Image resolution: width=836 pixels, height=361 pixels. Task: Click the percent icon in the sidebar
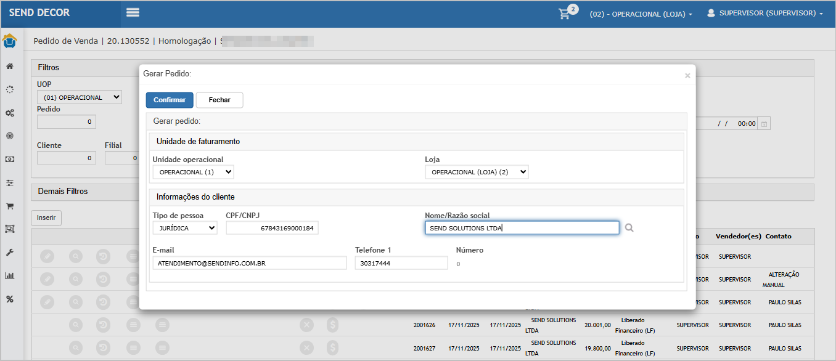pyautogui.click(x=10, y=299)
